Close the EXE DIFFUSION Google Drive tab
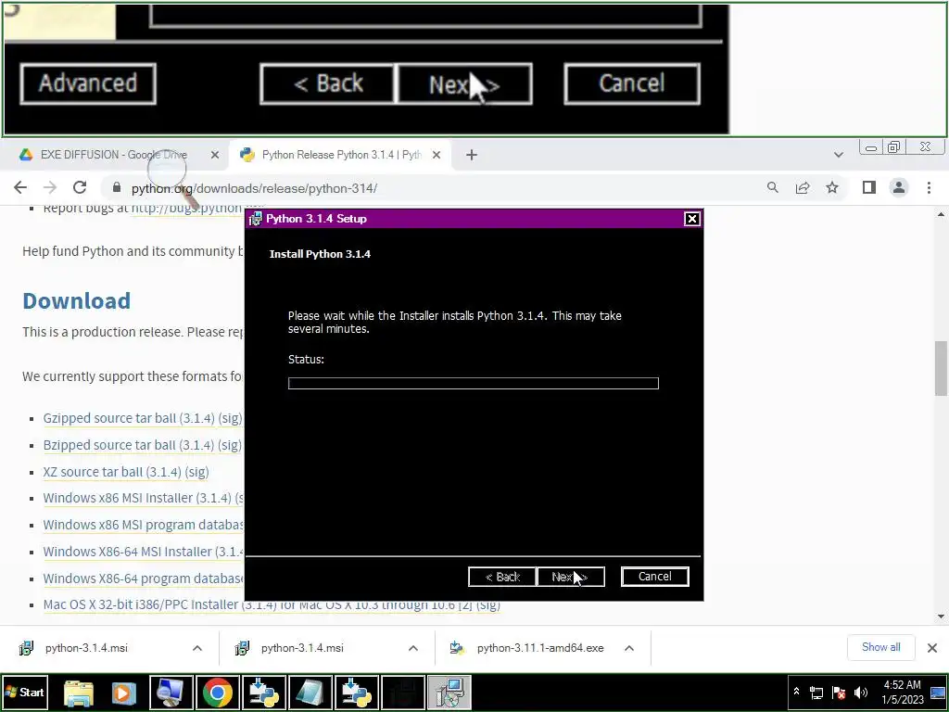Image resolution: width=949 pixels, height=712 pixels. click(214, 155)
